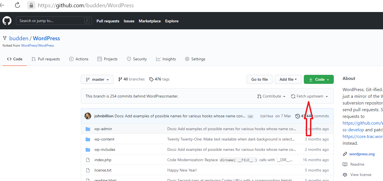Viewport: 383px width, 181px height.
Task: Click the link icon beside wordpress.org
Action: pyautogui.click(x=345, y=154)
